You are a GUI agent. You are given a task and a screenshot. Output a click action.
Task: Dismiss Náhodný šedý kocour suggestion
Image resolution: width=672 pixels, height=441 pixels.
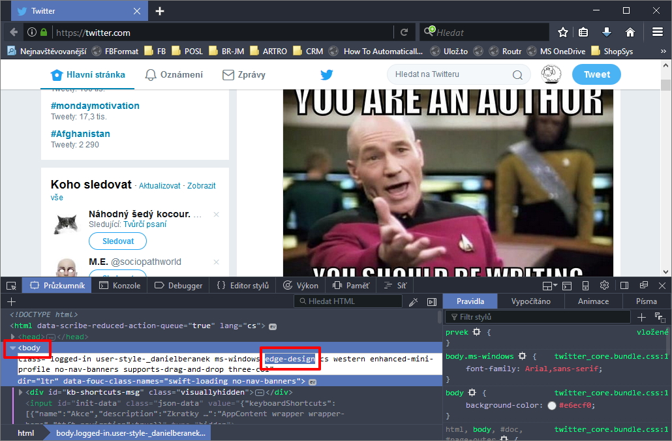217,214
